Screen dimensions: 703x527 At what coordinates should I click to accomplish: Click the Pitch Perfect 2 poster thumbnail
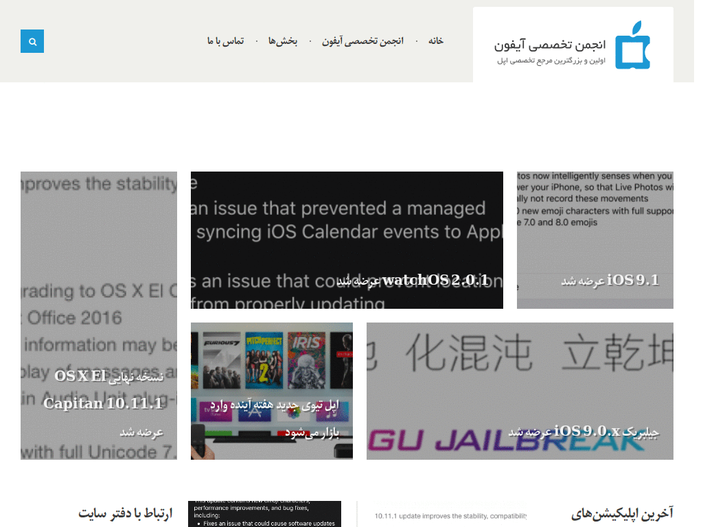point(264,361)
